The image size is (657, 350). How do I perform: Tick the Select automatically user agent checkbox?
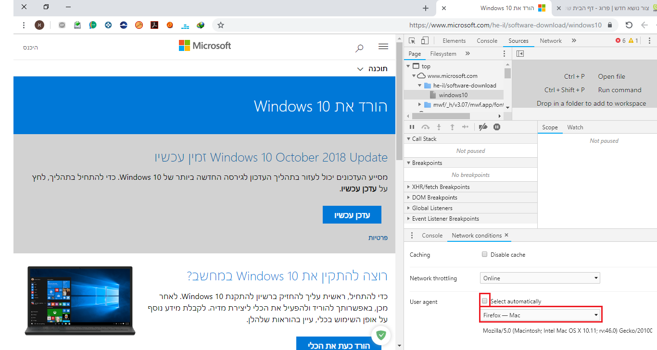pos(485,301)
